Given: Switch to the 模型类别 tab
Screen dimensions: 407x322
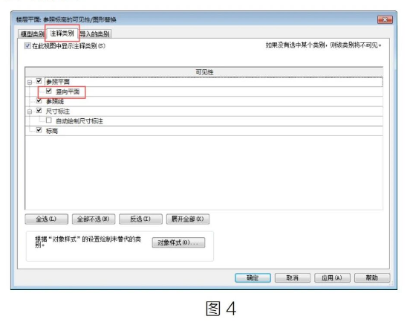Looking at the screenshot, I should (x=32, y=34).
